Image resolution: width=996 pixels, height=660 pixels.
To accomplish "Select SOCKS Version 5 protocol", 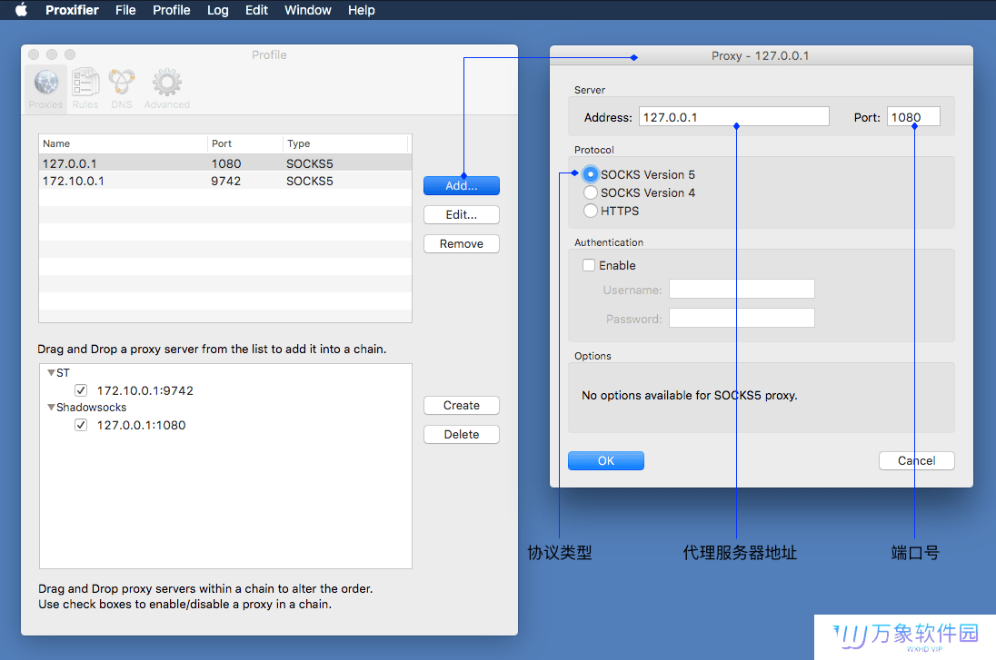I will click(x=591, y=174).
